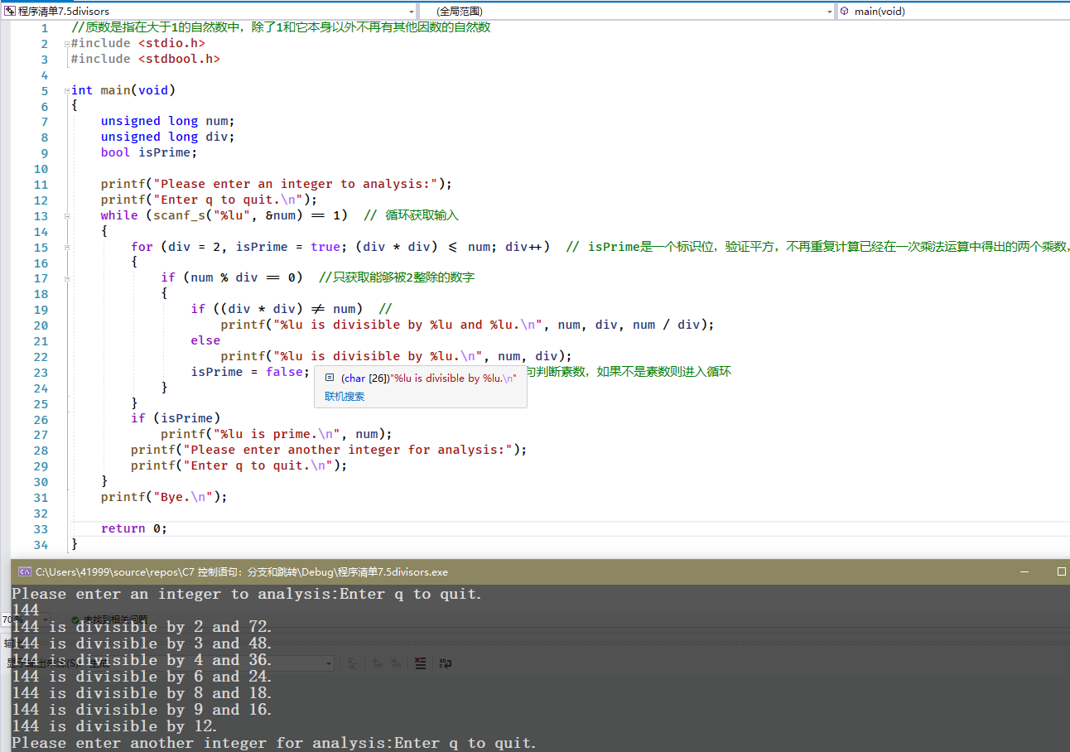This screenshot has width=1070, height=752.
Task: Collapse the main function at line 5
Action: 65,90
